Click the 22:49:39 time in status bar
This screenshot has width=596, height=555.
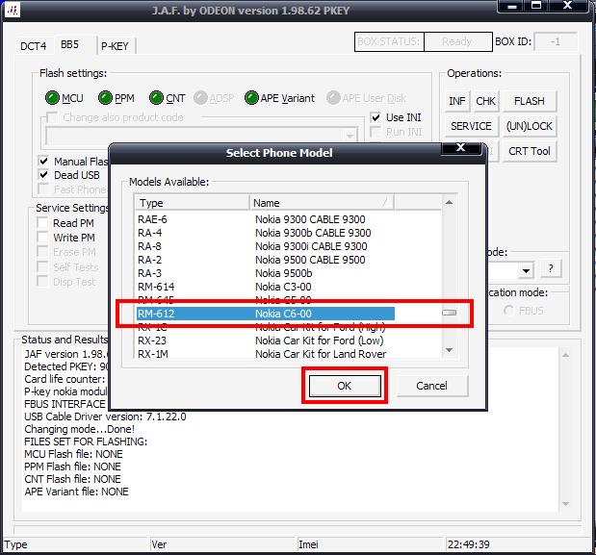(x=469, y=544)
